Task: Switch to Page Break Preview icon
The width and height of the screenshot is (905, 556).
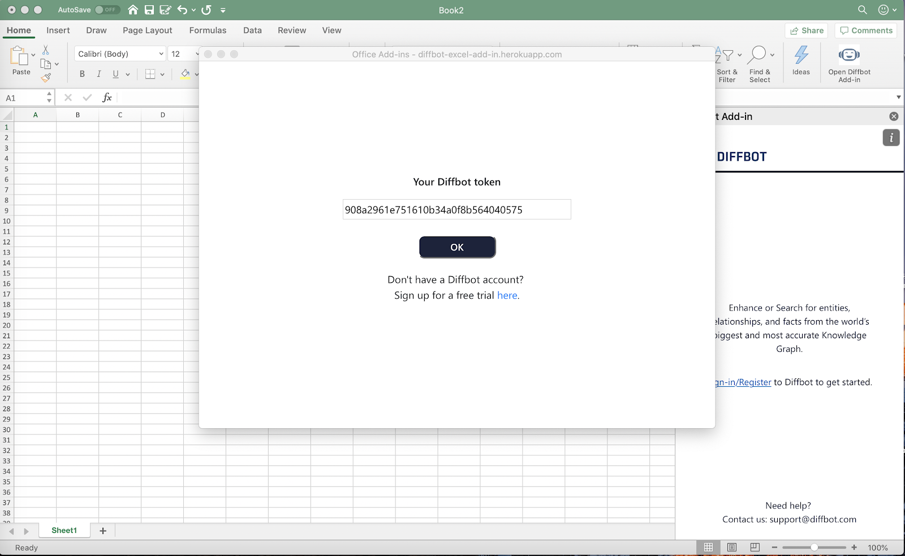Action: tap(755, 548)
